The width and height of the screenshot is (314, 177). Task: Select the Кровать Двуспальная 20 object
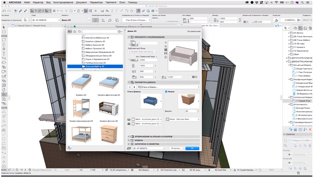click(x=109, y=84)
